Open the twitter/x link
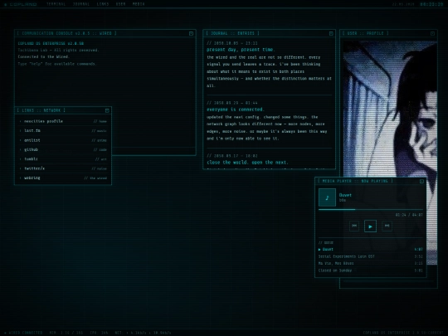Screen dimensions: 448x336 pyautogui.click(x=63, y=168)
